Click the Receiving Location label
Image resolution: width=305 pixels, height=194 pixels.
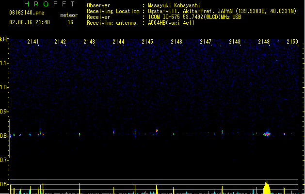point(113,11)
